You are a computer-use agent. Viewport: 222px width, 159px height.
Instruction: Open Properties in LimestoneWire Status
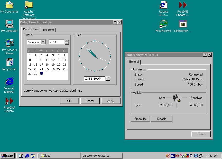pos(140,119)
